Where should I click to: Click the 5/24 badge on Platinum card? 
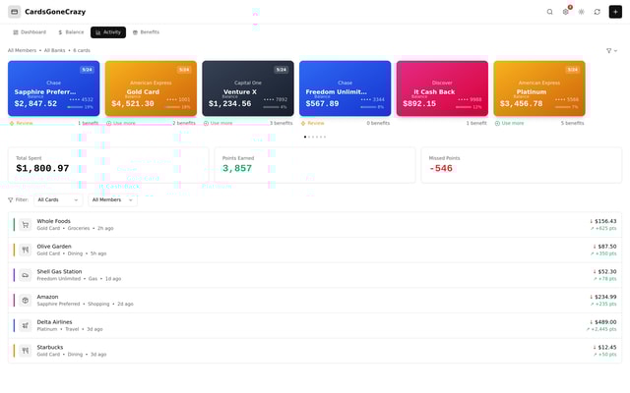click(573, 70)
